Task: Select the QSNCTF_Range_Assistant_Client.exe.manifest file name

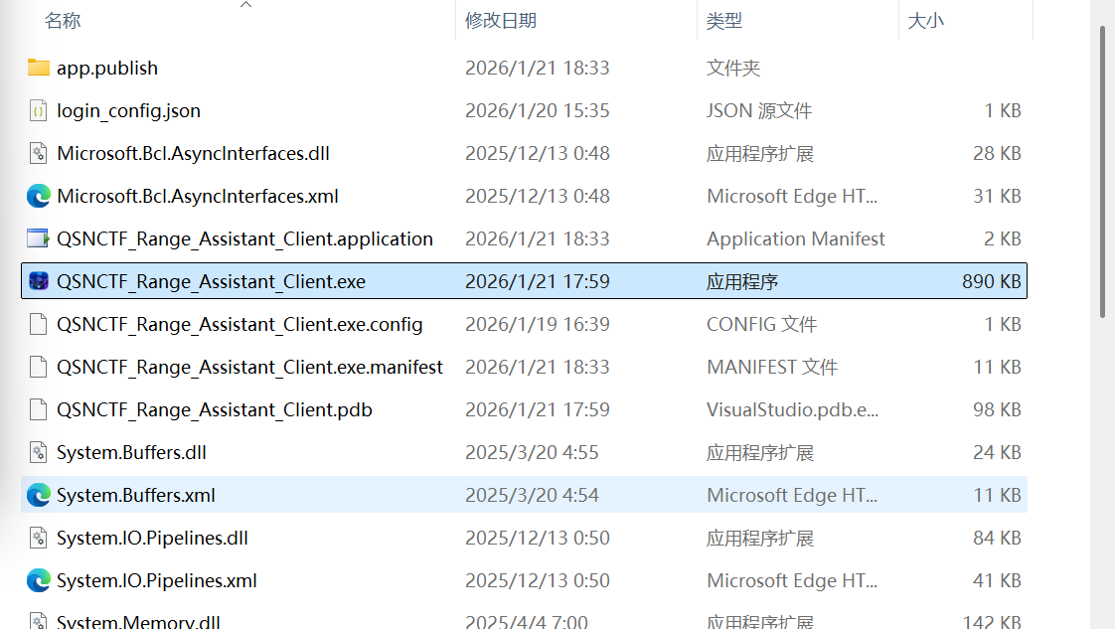Action: [249, 367]
